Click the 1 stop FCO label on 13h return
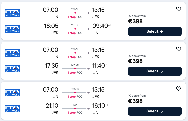 point(75,113)
